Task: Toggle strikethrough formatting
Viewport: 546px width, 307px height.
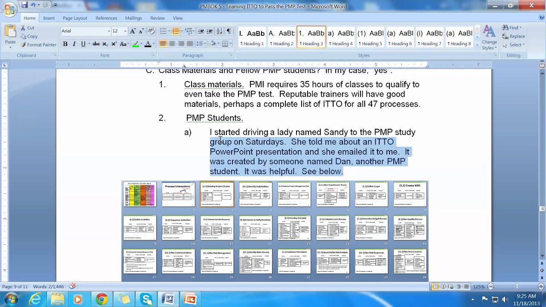Action: tap(96, 44)
